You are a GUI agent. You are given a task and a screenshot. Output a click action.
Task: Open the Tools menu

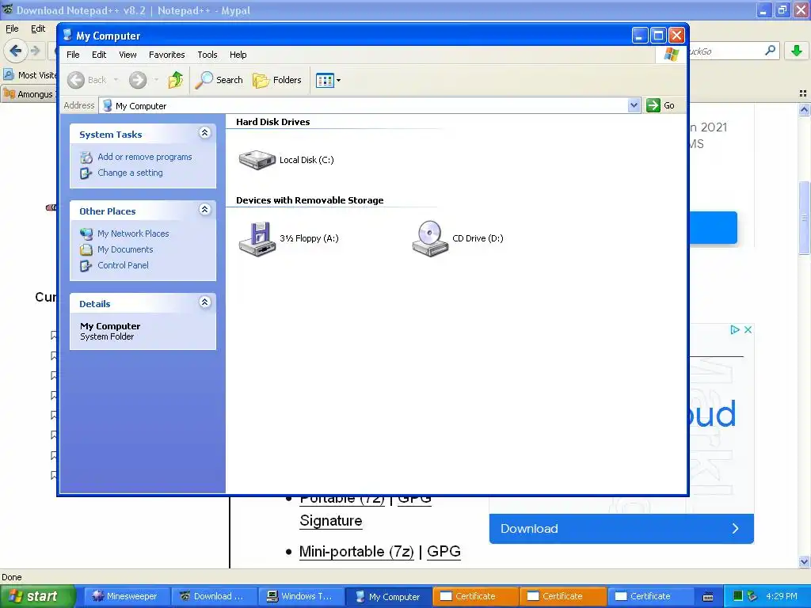tap(207, 55)
